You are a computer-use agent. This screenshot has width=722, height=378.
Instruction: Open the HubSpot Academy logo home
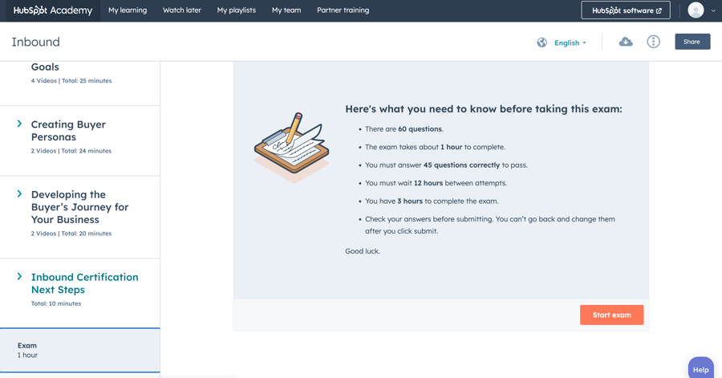click(x=53, y=10)
